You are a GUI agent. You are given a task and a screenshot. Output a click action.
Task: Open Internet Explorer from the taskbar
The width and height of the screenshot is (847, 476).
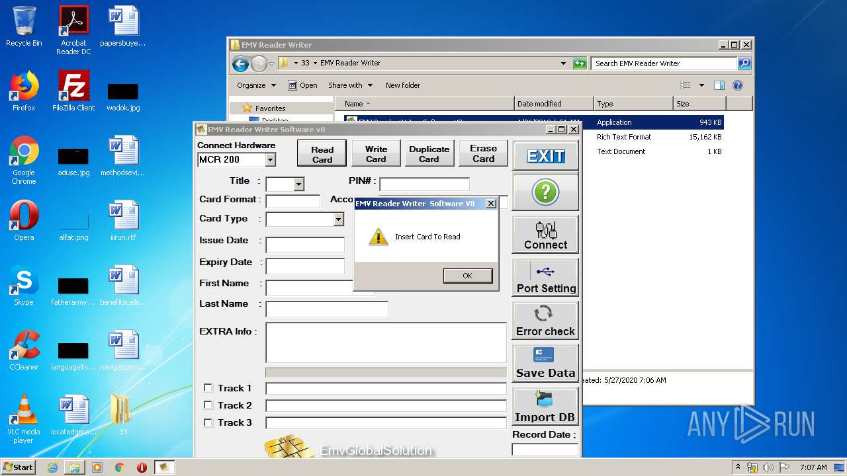click(52, 467)
